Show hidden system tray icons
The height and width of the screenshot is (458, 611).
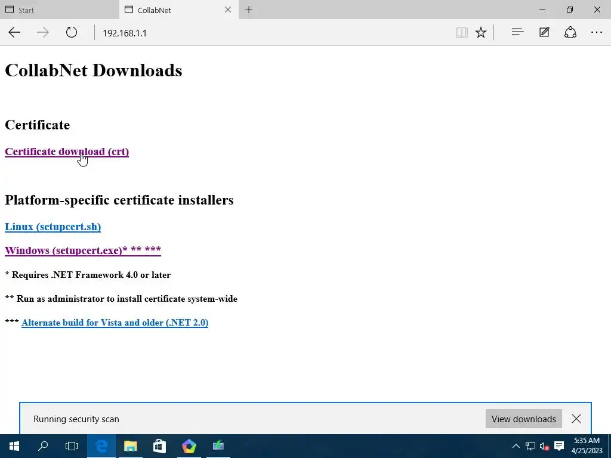point(516,446)
